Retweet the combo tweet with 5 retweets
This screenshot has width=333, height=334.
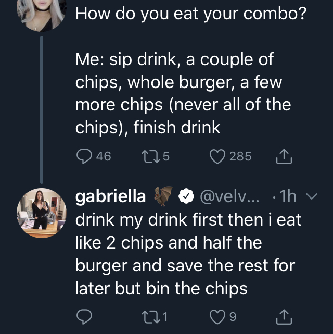pyautogui.click(x=151, y=156)
